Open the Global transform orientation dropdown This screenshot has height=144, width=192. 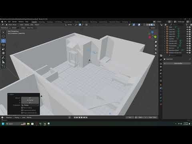click(69, 25)
